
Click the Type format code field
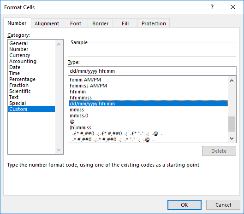(152, 71)
